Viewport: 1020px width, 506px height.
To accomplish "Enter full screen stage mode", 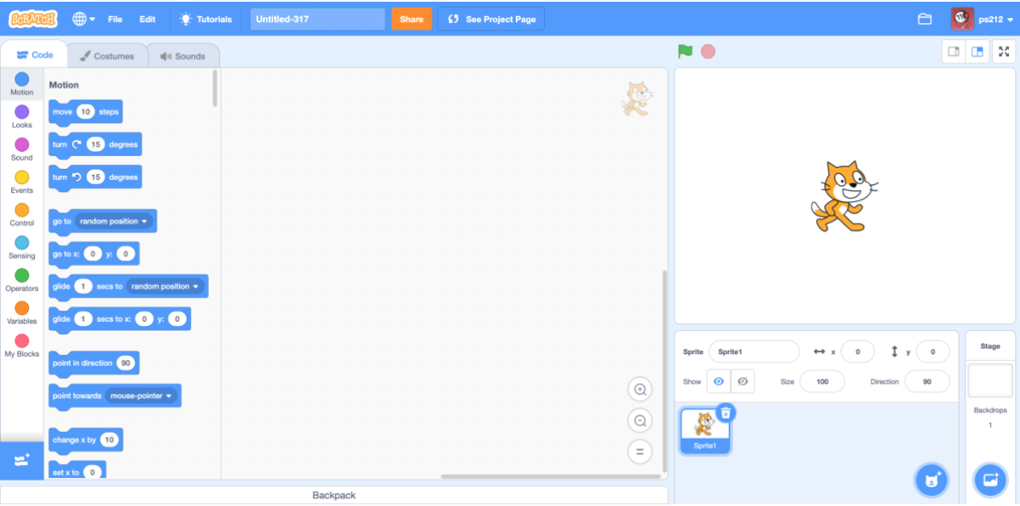I will point(1003,52).
